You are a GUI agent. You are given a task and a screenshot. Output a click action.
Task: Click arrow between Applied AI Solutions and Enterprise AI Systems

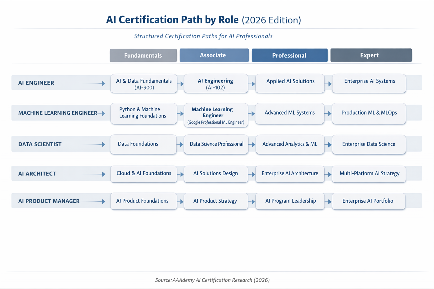(328, 84)
